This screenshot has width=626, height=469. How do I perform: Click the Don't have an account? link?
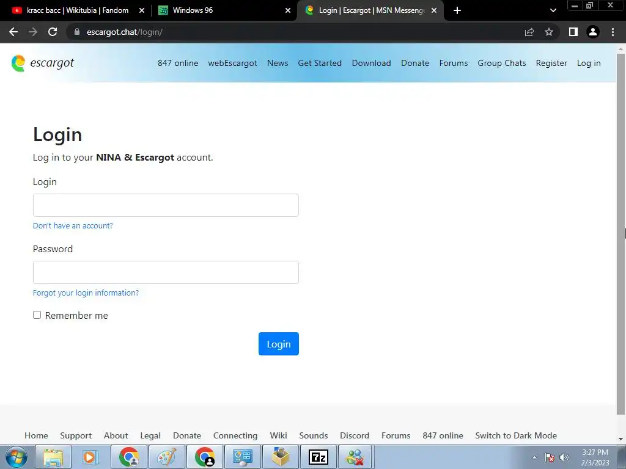pyautogui.click(x=73, y=226)
